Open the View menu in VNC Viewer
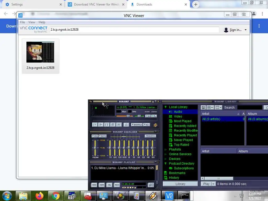Image resolution: width=268 pixels, height=201 pixels. coord(32,22)
